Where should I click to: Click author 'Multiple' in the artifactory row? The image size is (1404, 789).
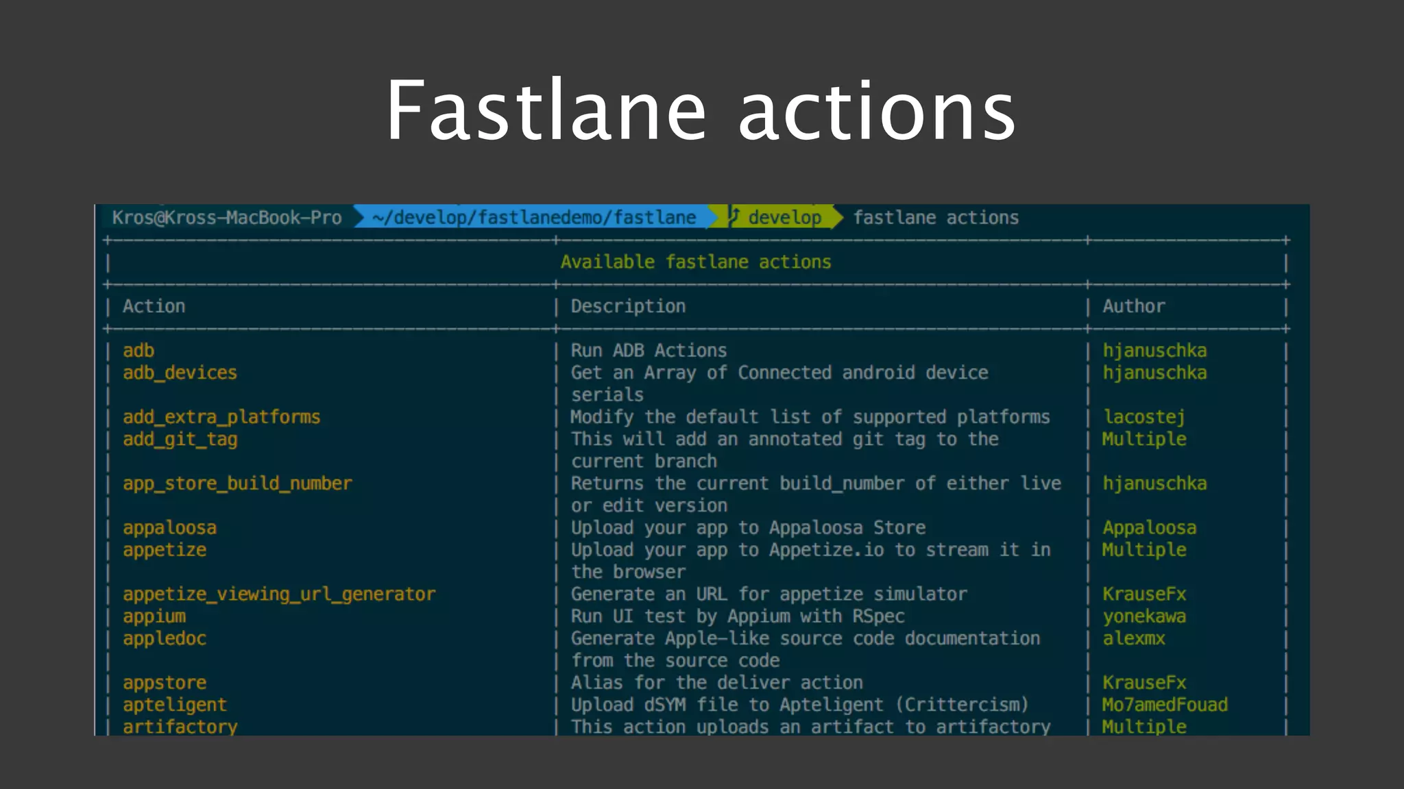[1144, 727]
